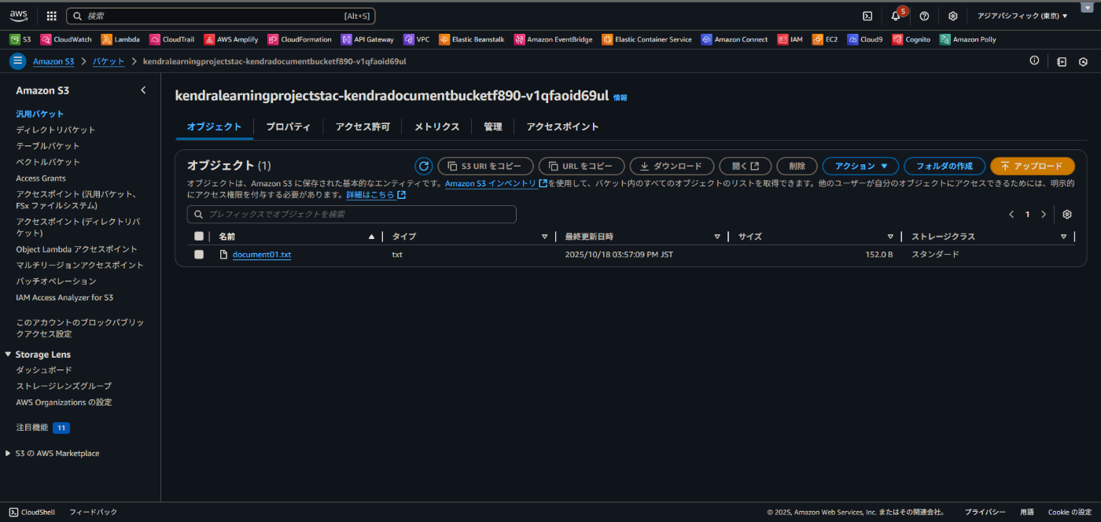
Task: Open バケット breadcrumb link
Action: pyautogui.click(x=109, y=61)
